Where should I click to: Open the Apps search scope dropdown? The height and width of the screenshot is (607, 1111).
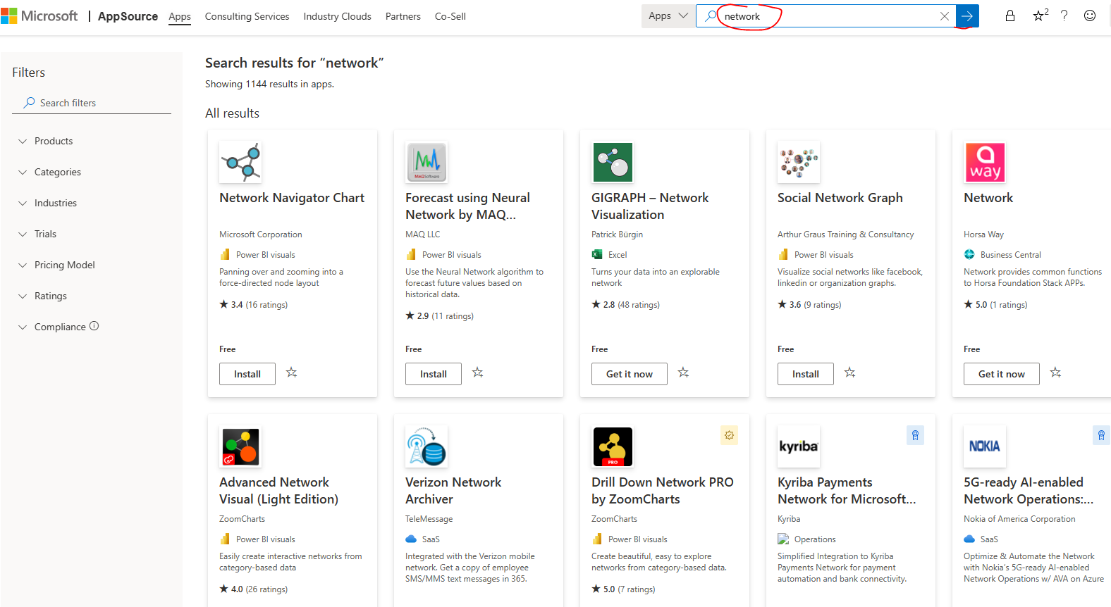(x=668, y=15)
